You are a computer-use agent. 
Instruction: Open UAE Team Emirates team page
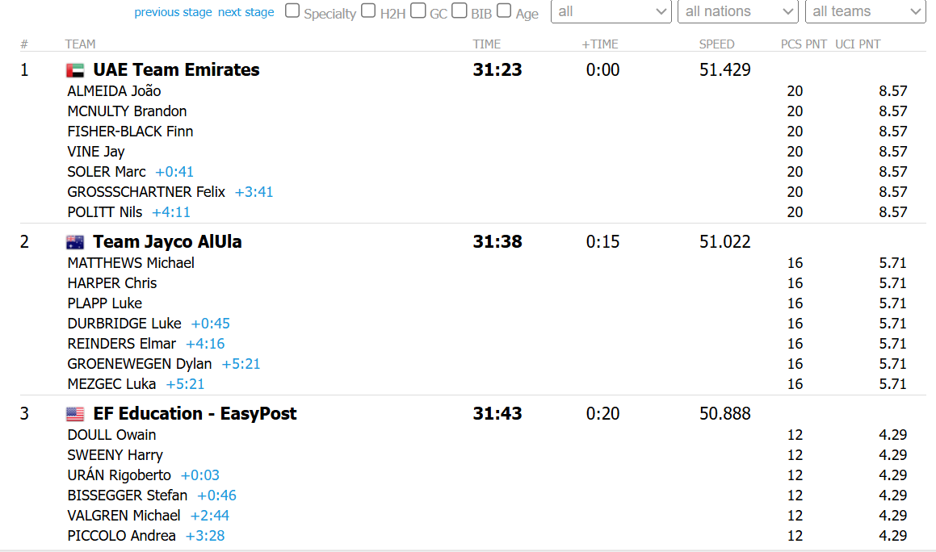[x=176, y=70]
